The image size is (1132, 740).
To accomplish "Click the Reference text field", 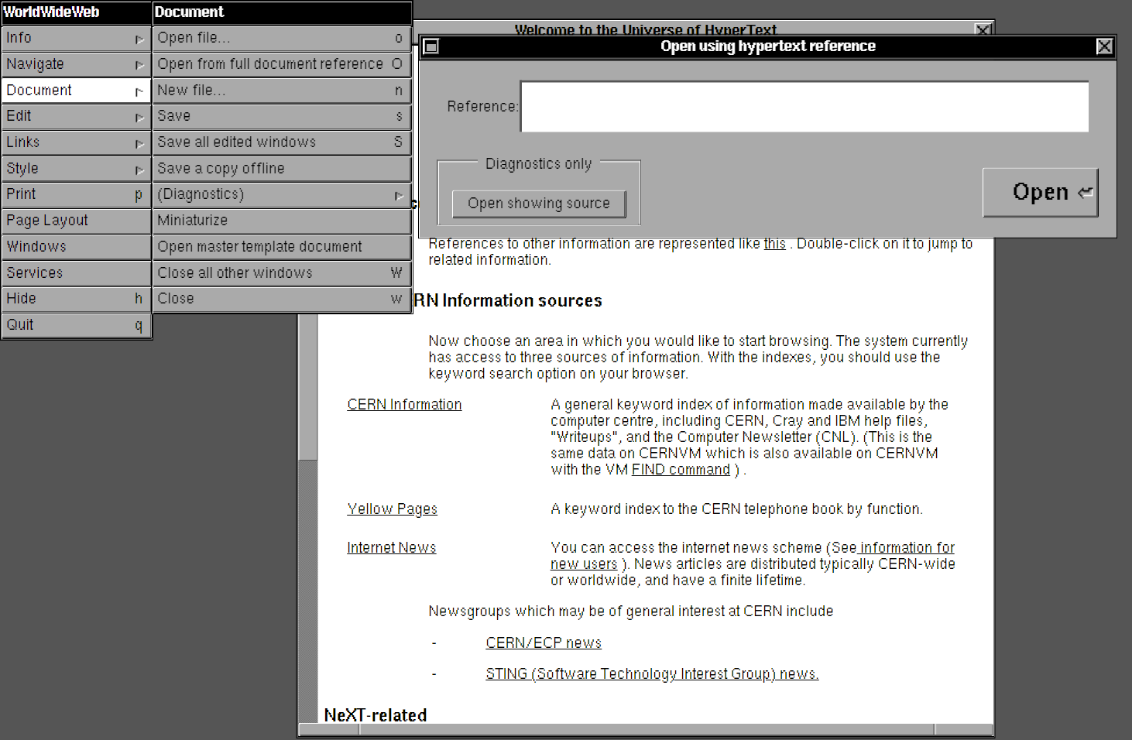I will point(804,107).
